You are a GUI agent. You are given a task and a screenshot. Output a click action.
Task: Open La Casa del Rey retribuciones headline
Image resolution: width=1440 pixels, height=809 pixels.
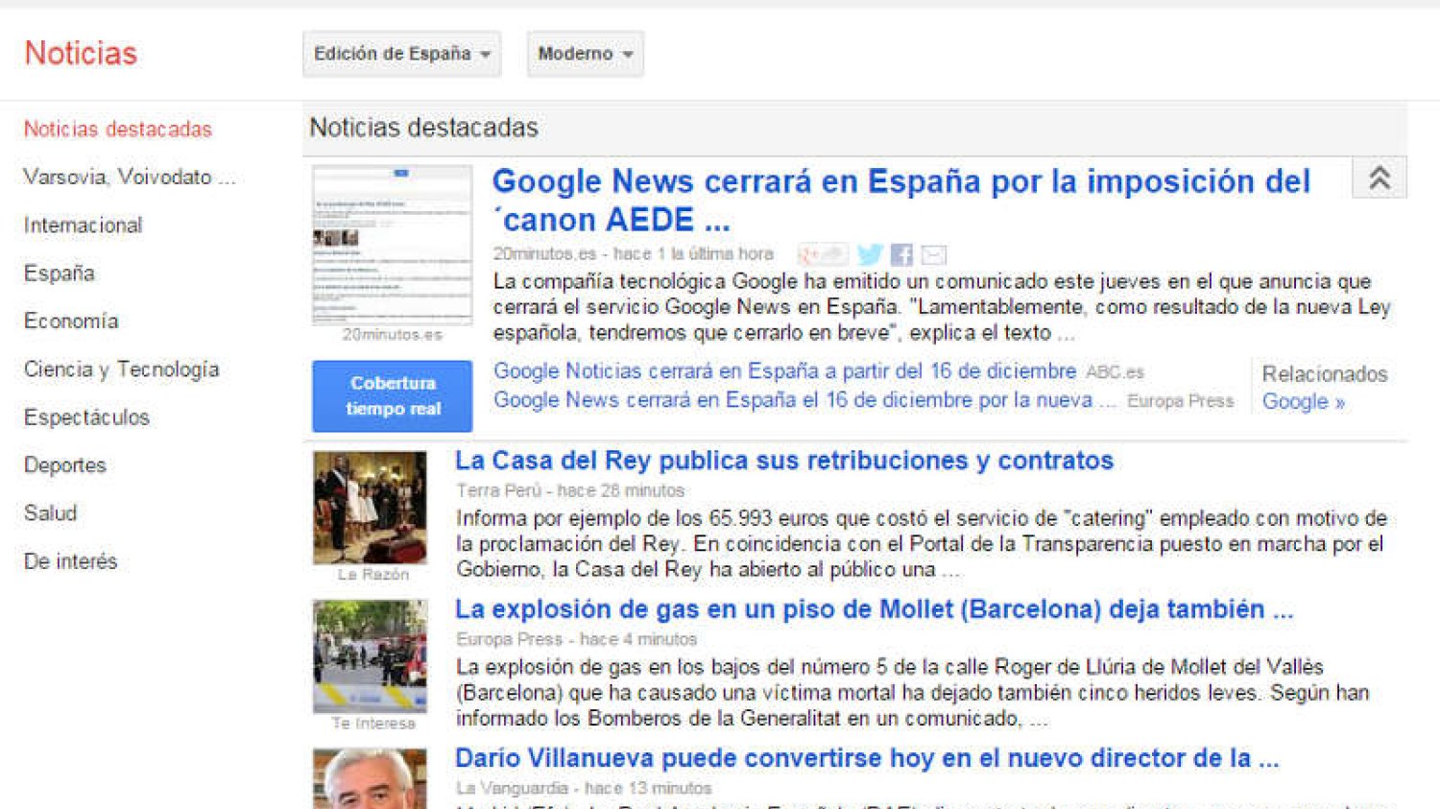pos(784,461)
